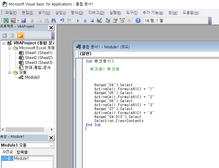This screenshot has height=168, width=219.
Task: Collapse the 모듈 folder
Action: tap(9, 73)
